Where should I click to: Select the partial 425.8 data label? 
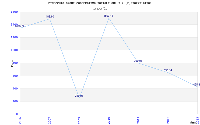pos(196,84)
